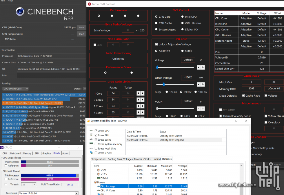The height and width of the screenshot is (195, 284).
Task: Switch to the Cooling Fans tab
Action: pyautogui.click(x=115, y=159)
